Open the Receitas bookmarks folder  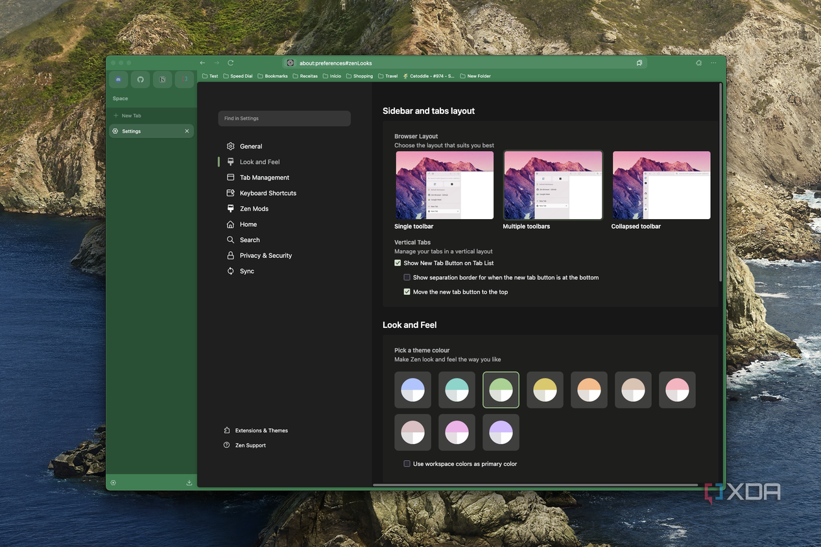pos(305,76)
